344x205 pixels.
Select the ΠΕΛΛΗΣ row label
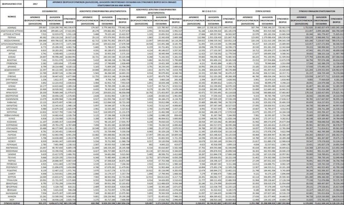click(12, 157)
